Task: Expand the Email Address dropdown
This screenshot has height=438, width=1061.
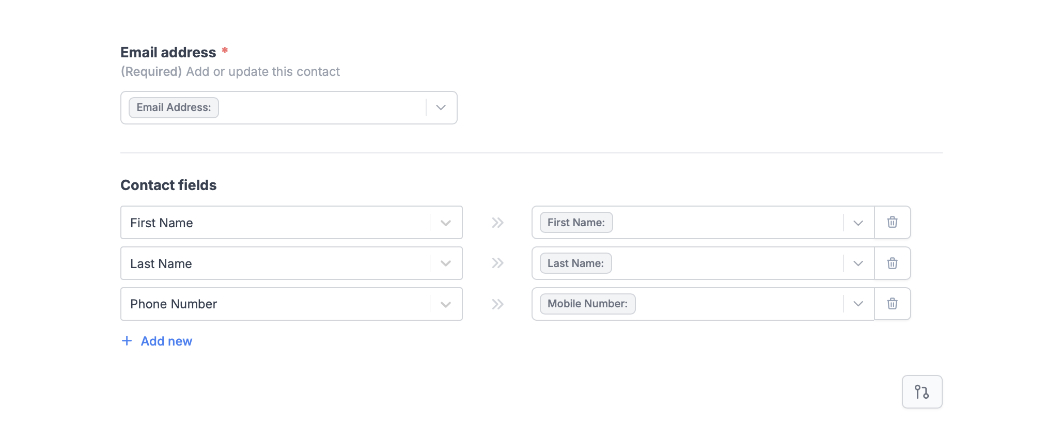Action: [x=440, y=107]
